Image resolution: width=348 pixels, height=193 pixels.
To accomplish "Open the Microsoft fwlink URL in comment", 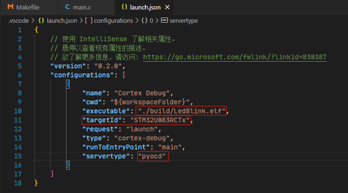I will 235,57.
